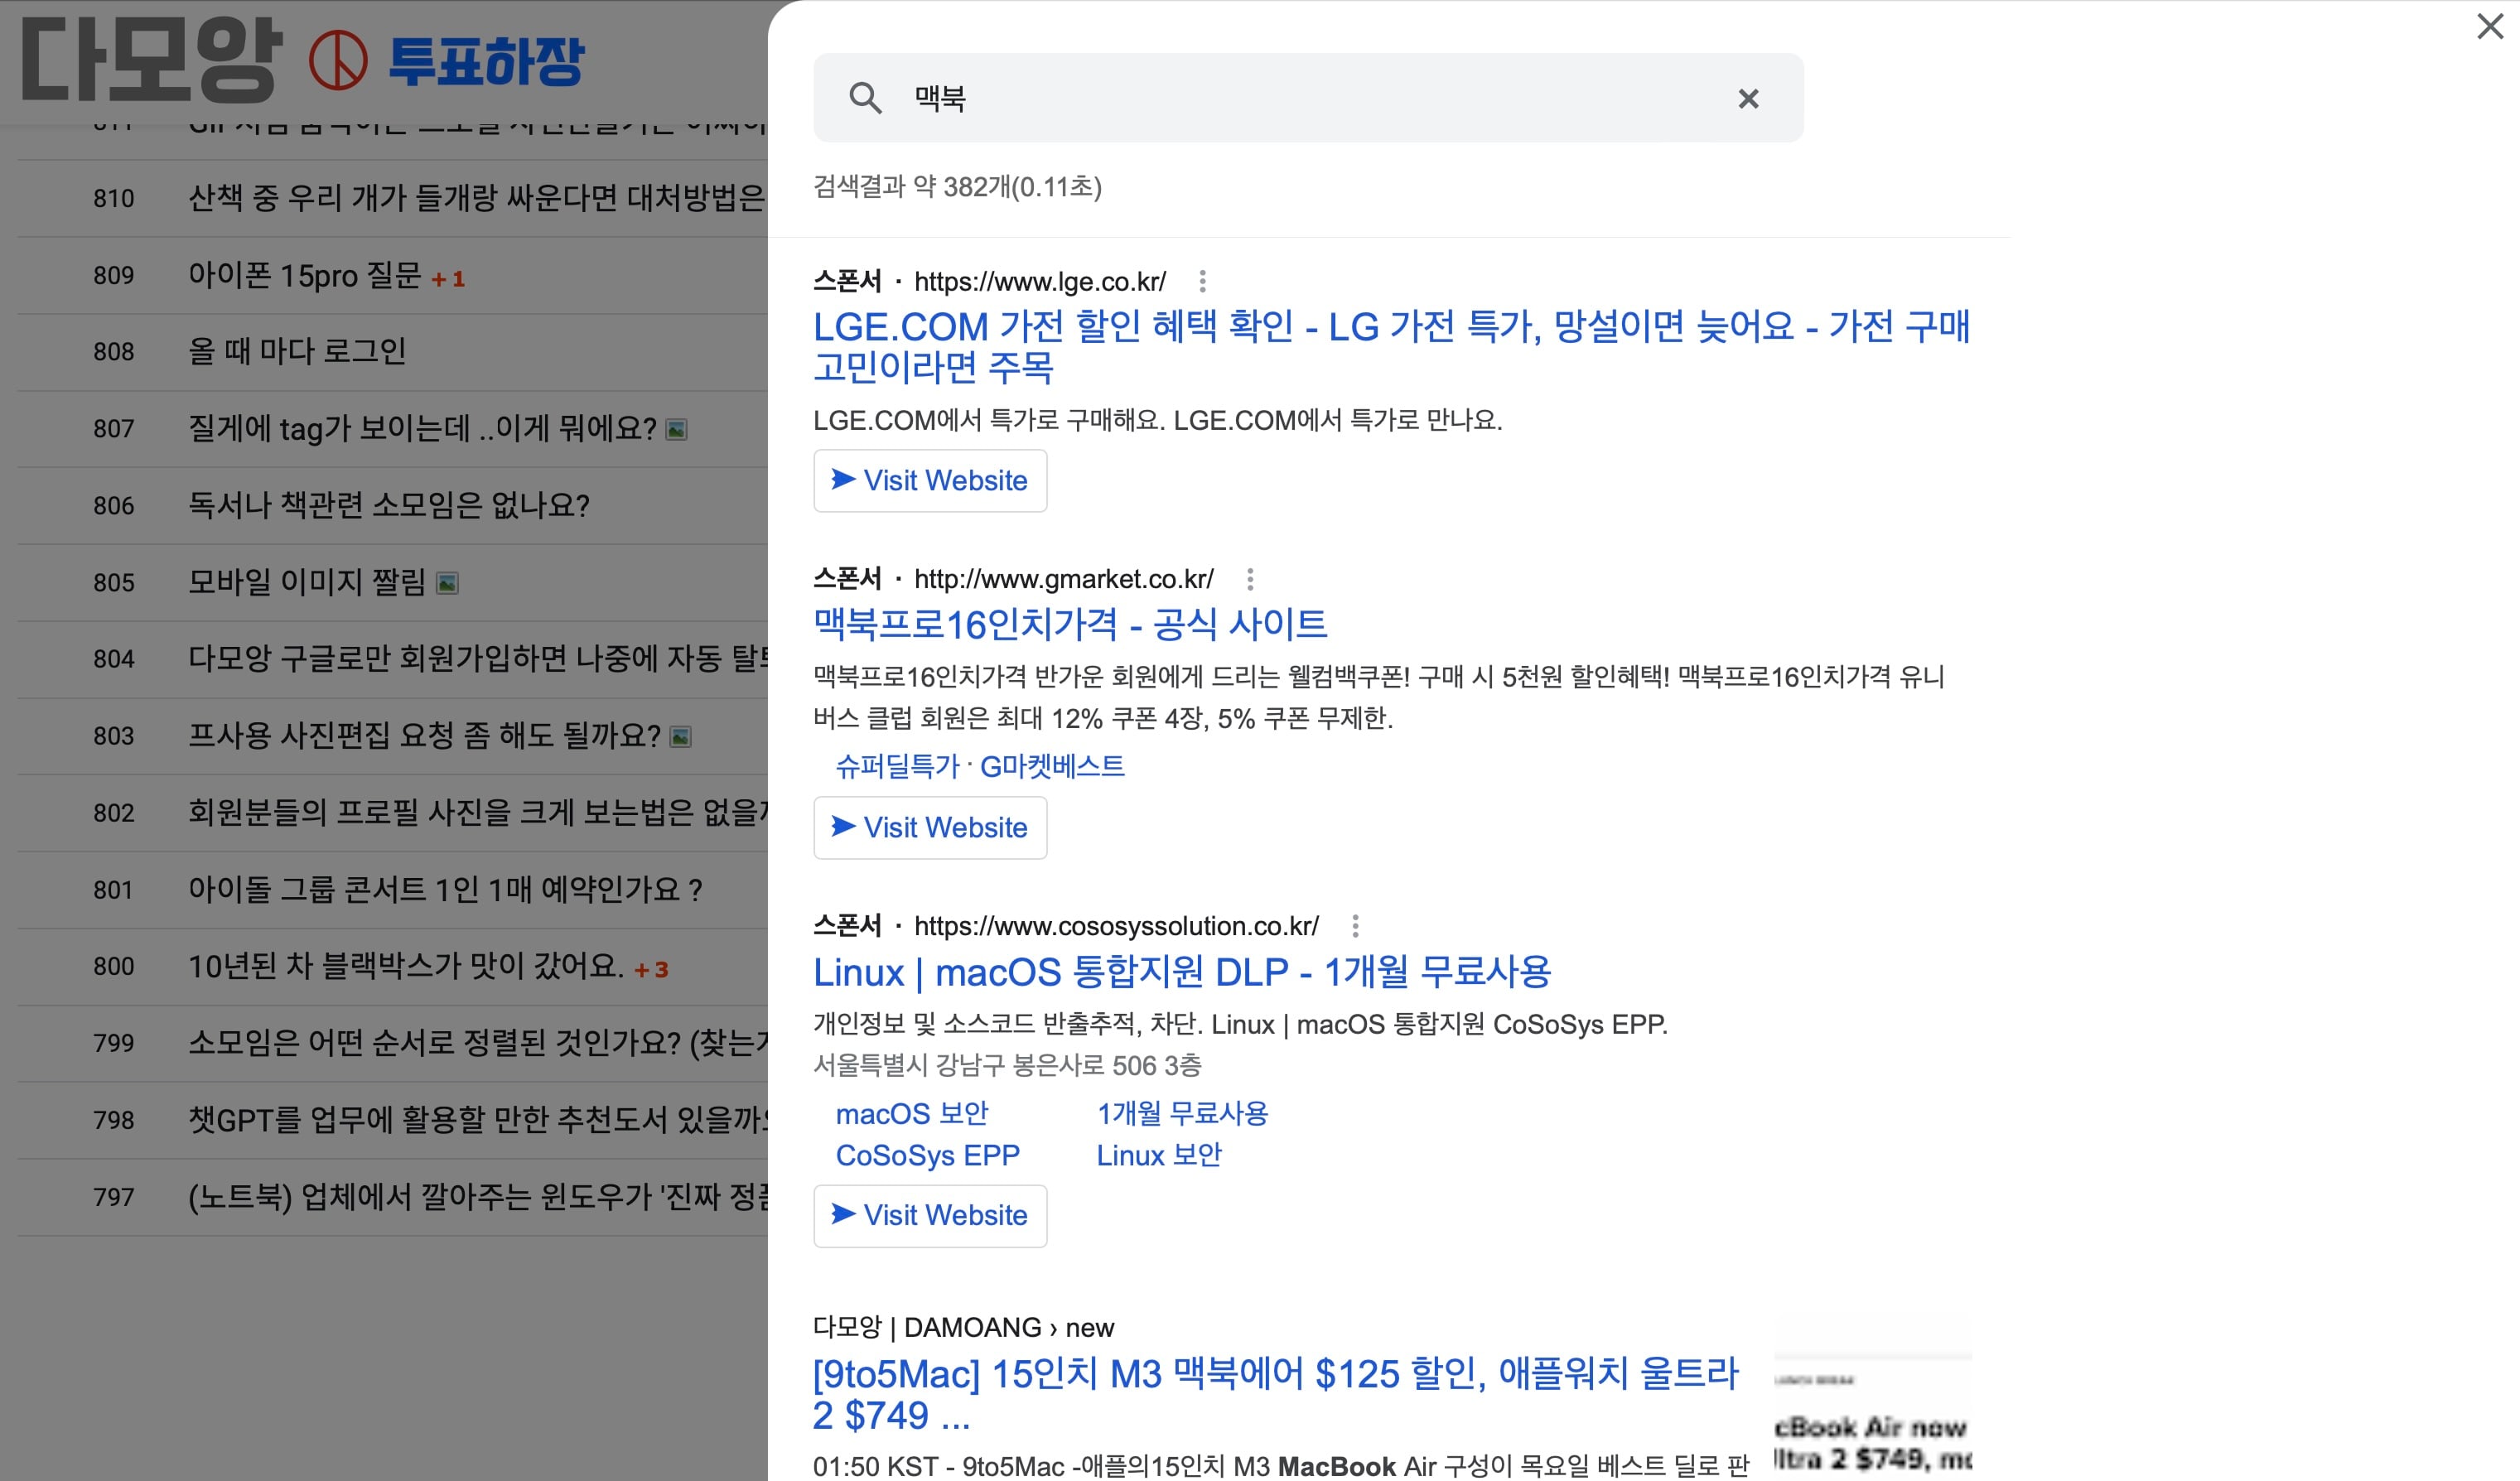
Task: Click the image icon on post 803
Action: [681, 737]
